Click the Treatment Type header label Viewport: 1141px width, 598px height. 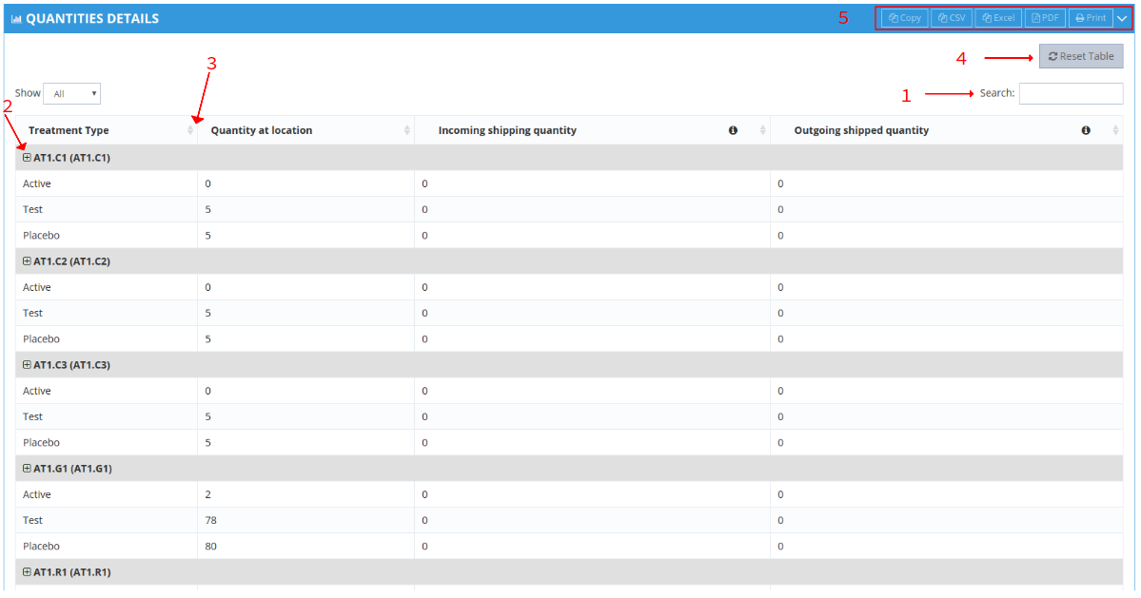coord(69,130)
